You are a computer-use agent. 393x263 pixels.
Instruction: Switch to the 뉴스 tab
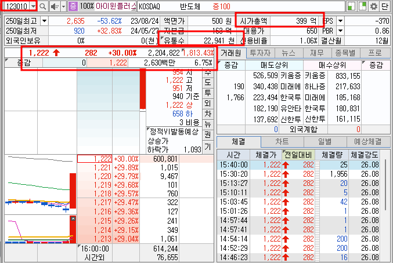coord(289,53)
